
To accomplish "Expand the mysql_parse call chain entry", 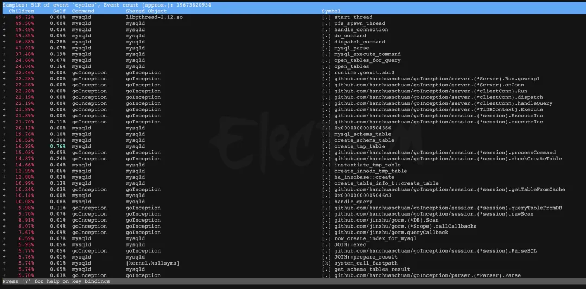I will point(4,48).
